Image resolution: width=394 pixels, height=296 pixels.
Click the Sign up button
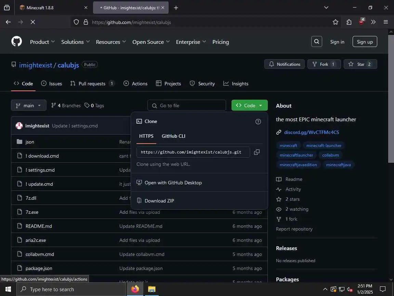click(365, 42)
